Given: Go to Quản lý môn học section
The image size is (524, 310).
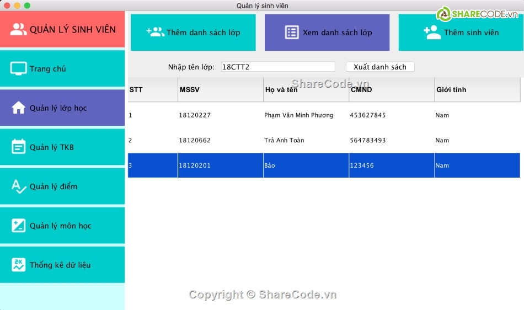Looking at the screenshot, I should tap(62, 226).
